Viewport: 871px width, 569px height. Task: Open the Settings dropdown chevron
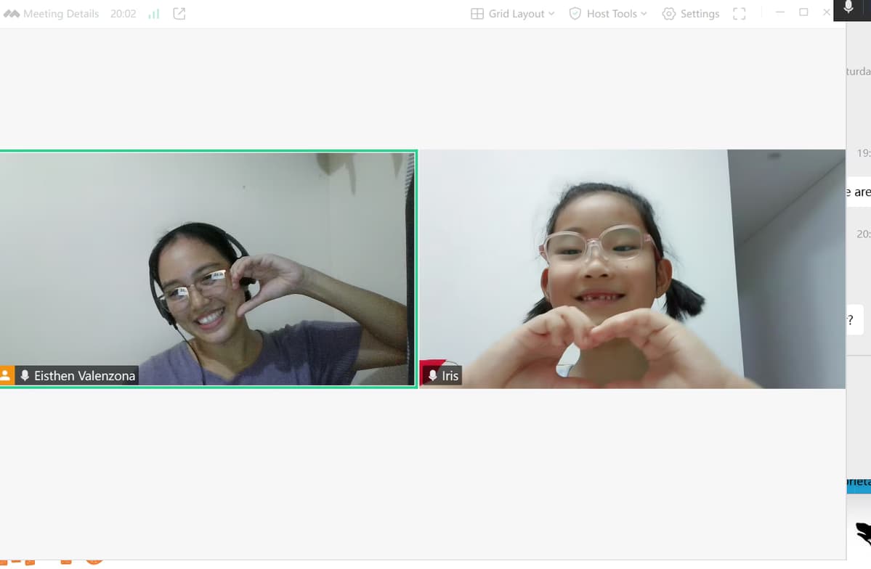point(716,13)
